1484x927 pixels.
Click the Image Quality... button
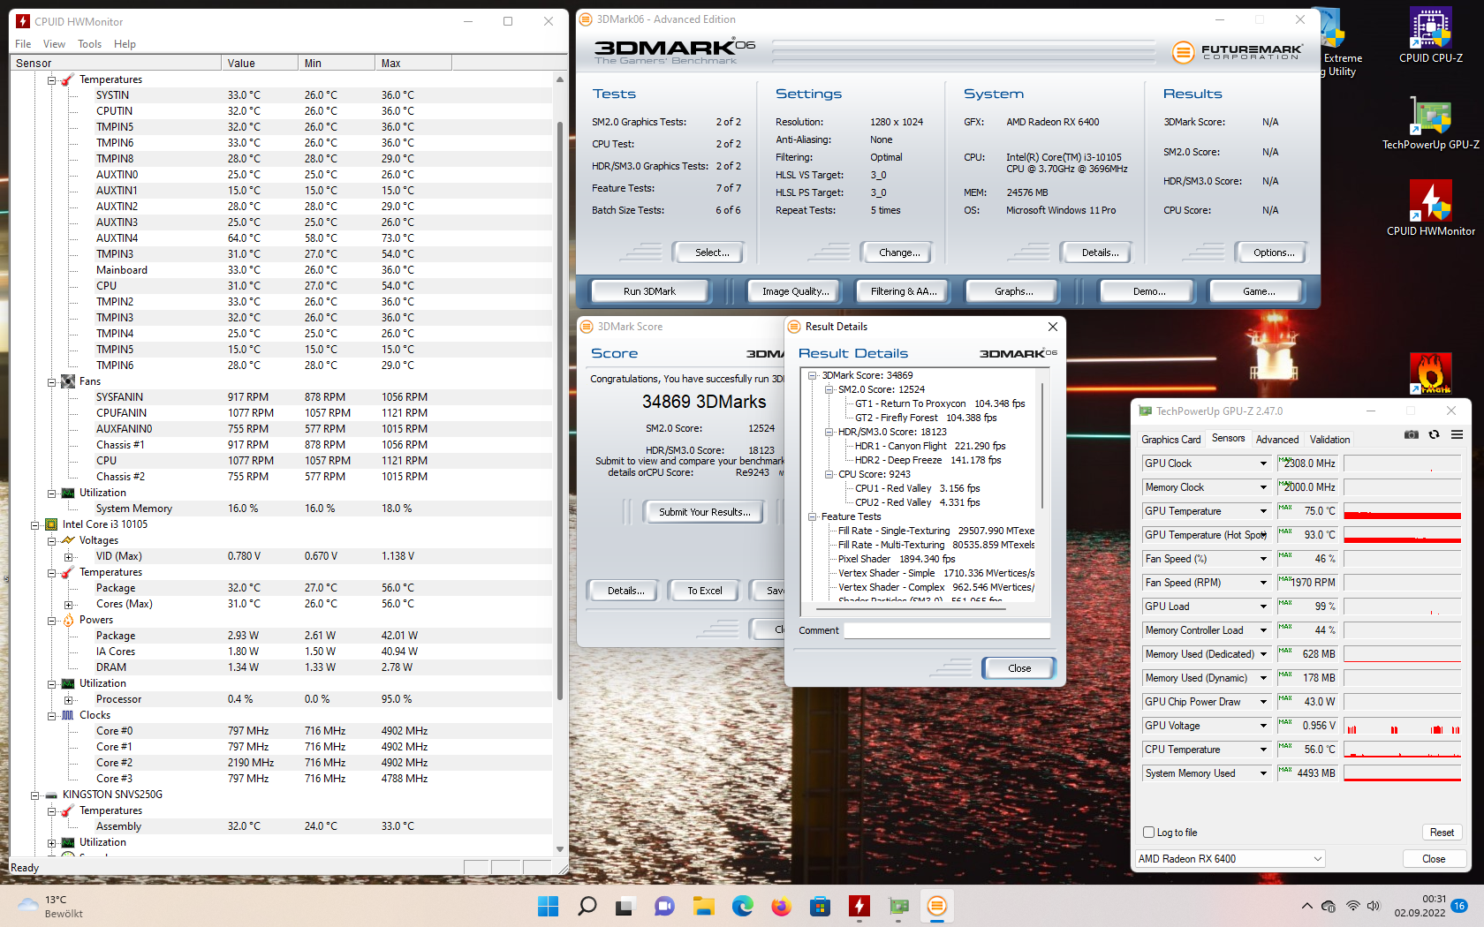click(x=796, y=291)
